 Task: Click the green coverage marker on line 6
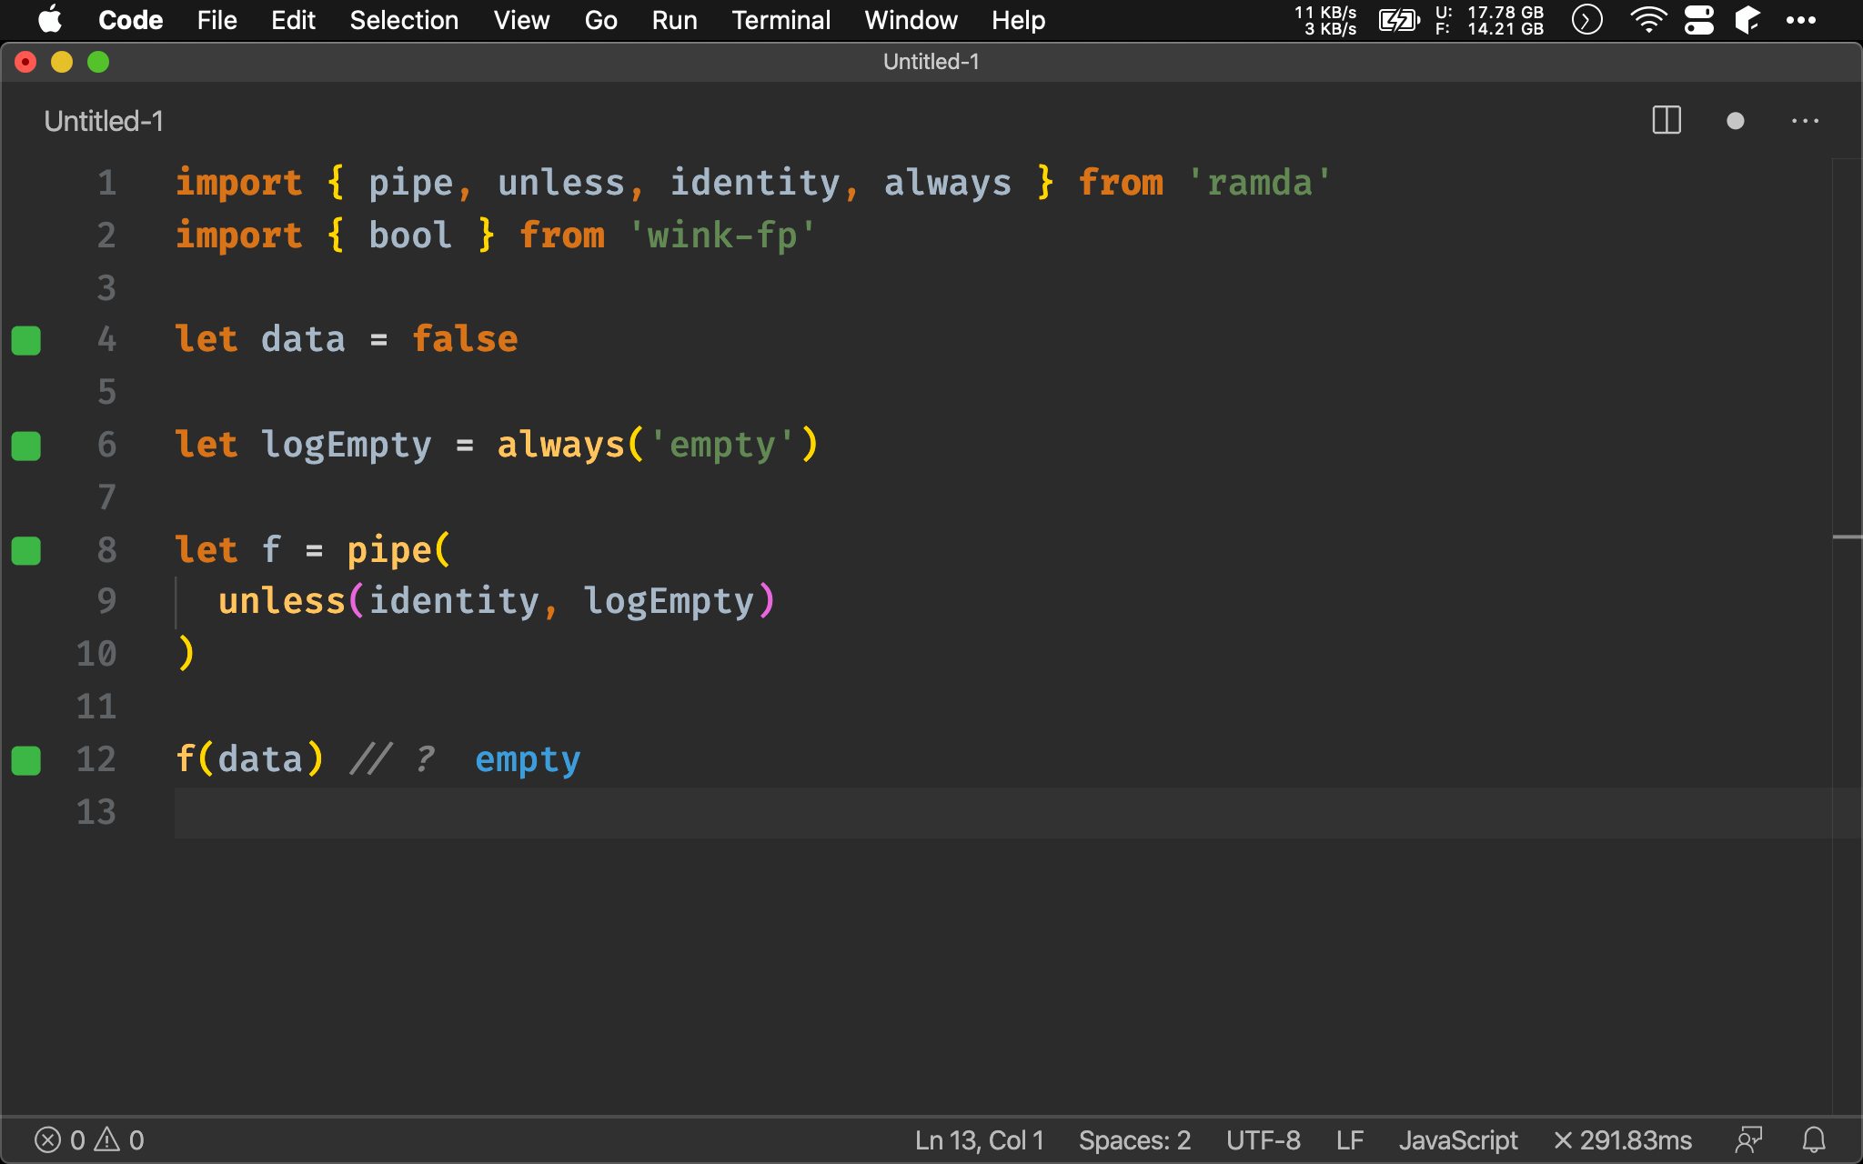(25, 446)
